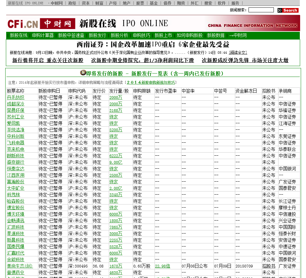Open headline 西南证券：国企改革加速IPO重启
This screenshot has height=278, width=306.
(x=153, y=44)
